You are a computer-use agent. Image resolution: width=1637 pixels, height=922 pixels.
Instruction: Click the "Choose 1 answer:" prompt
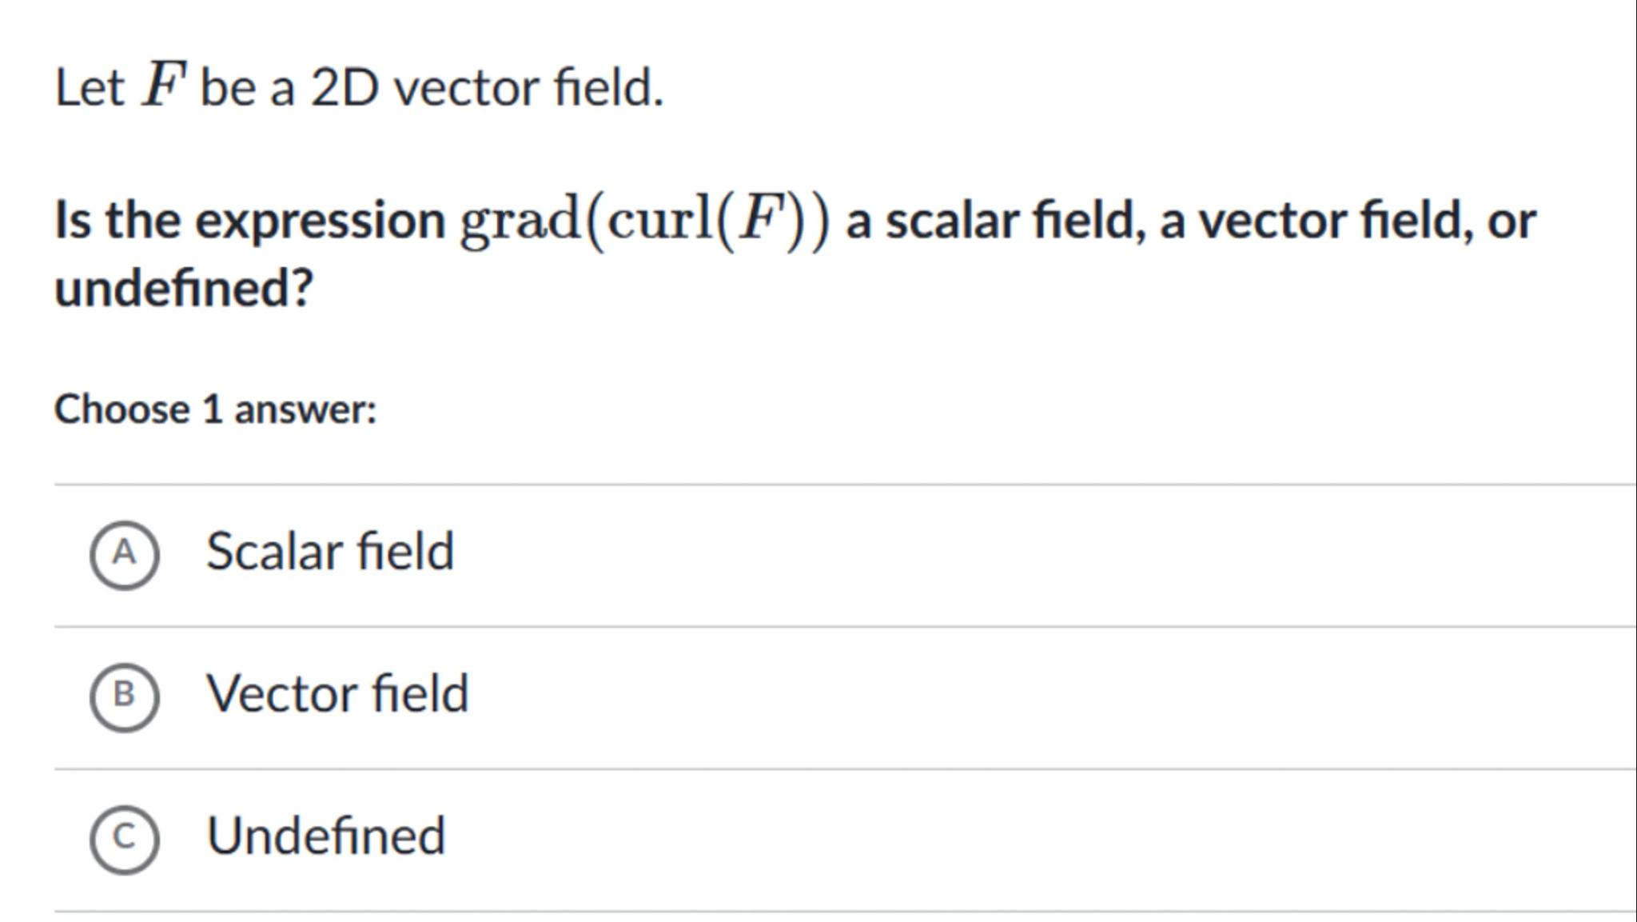215,409
